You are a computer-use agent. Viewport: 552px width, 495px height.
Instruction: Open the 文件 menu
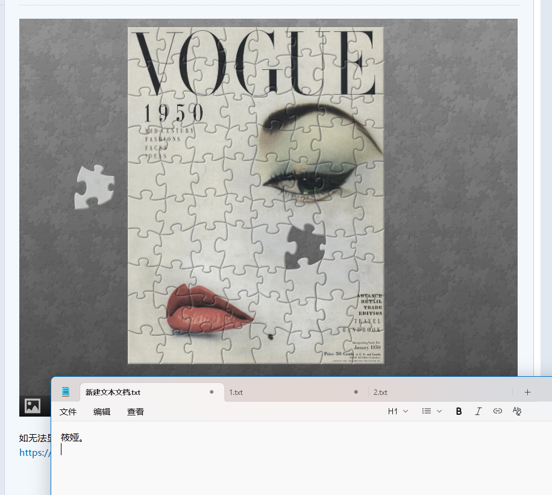pyautogui.click(x=68, y=412)
